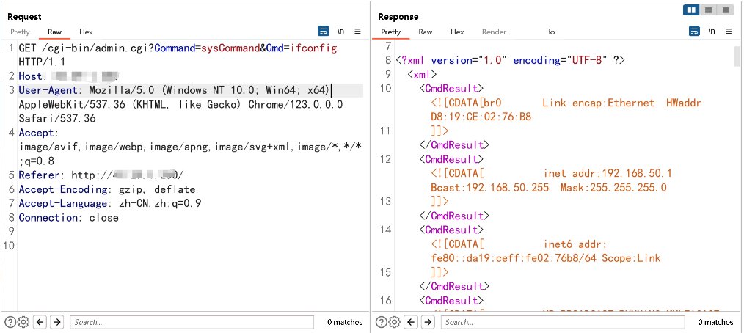The height and width of the screenshot is (333, 744).
Task: Switch Response view to Pretty tab
Action: tap(391, 32)
